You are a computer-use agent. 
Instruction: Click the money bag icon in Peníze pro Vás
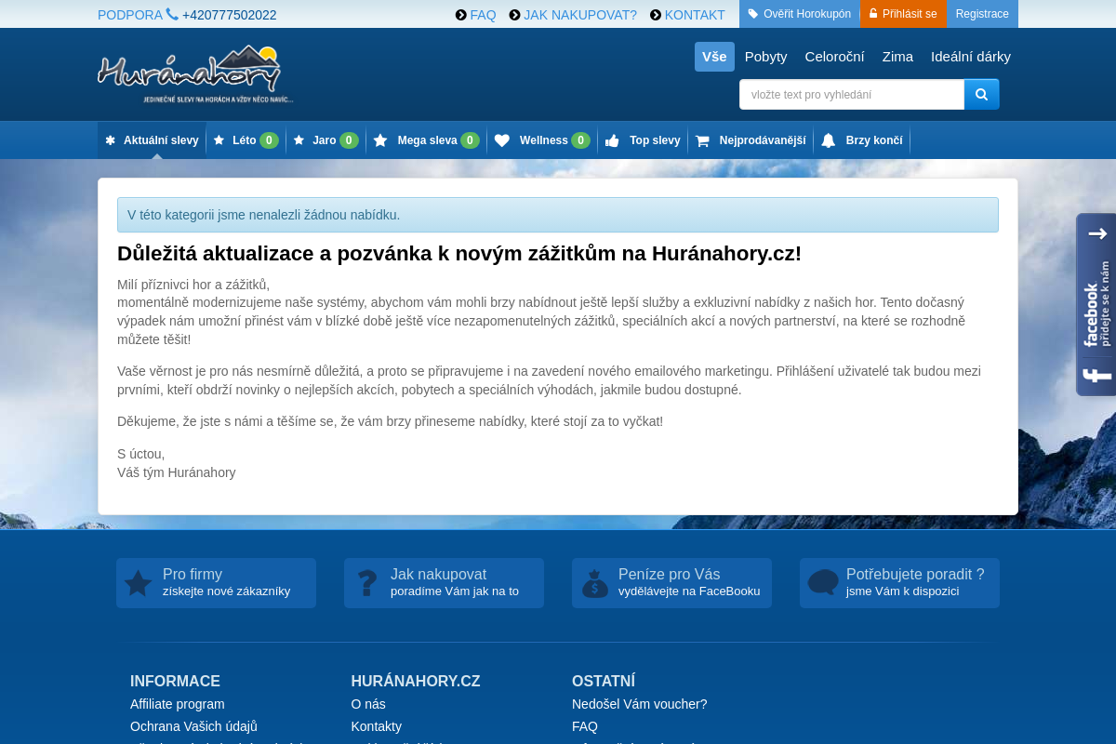tap(595, 582)
